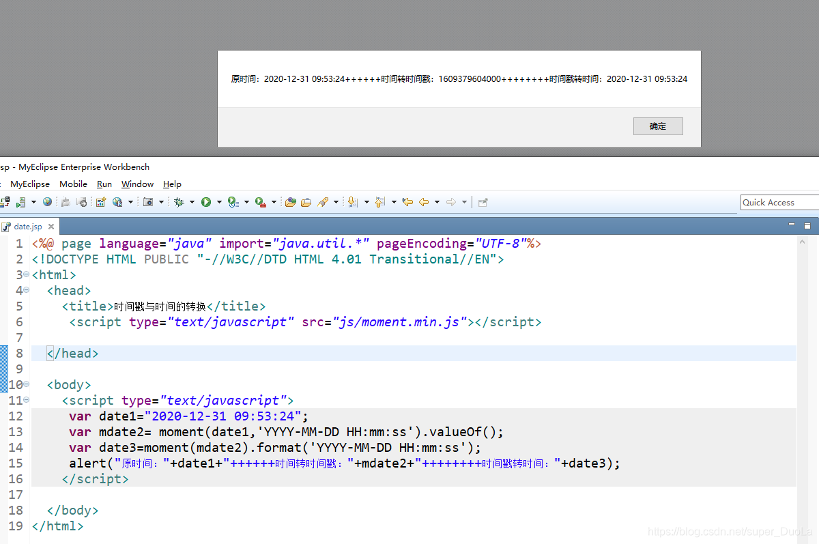Open the Back history dropdown arrow

click(x=437, y=202)
